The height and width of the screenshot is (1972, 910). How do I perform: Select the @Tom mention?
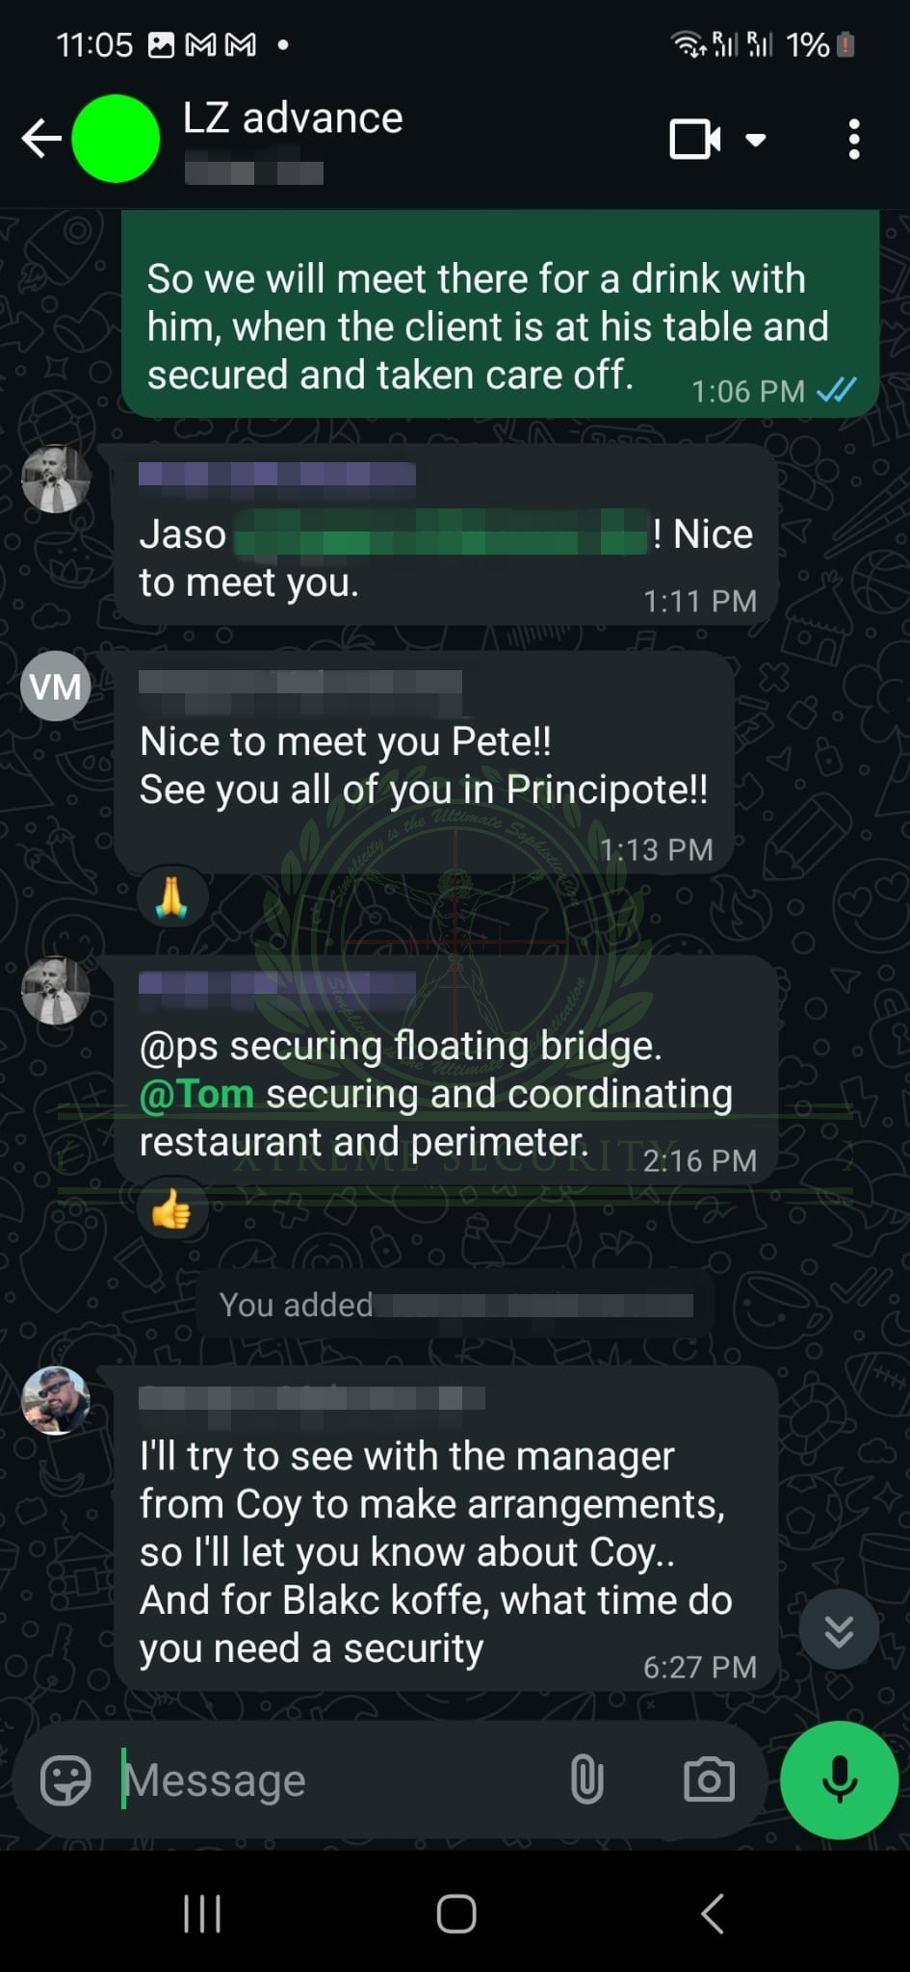point(197,1094)
